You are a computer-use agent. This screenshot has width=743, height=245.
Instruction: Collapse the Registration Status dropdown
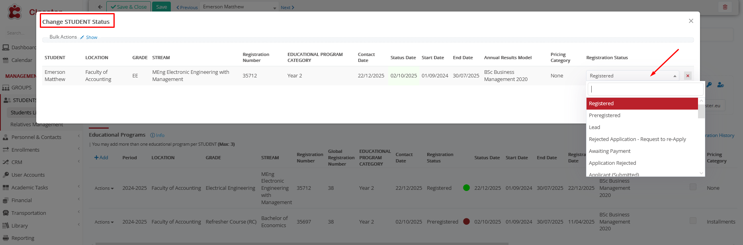click(675, 76)
